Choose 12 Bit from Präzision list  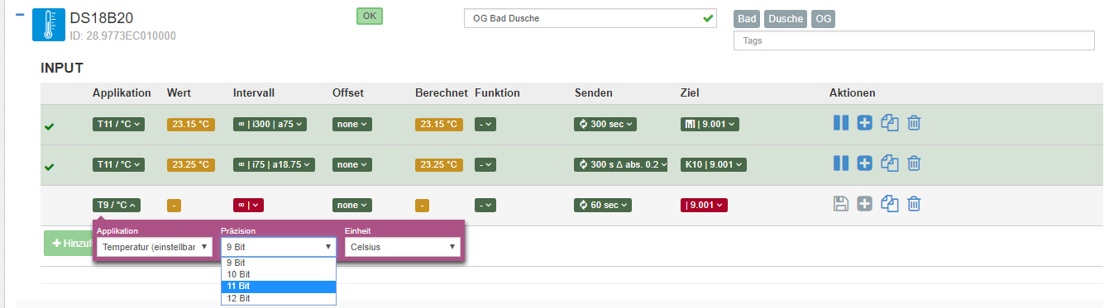[x=279, y=298]
